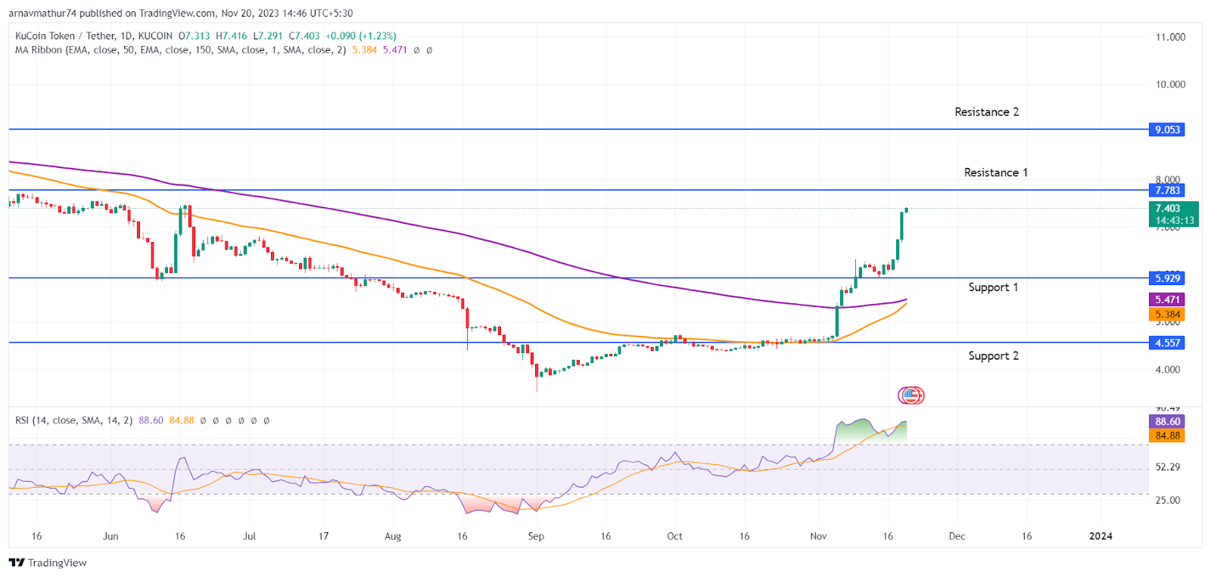Click the publisher line mentioning arnavmathur74
This screenshot has width=1211, height=577.
181,13
